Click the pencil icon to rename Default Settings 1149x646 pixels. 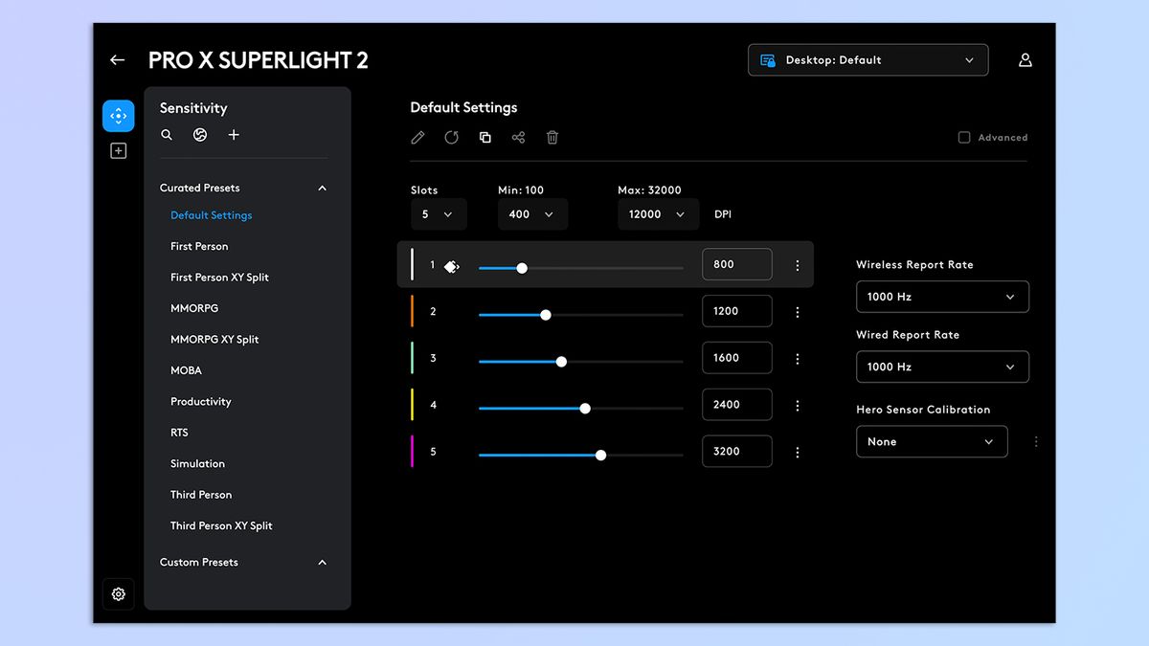[417, 137]
